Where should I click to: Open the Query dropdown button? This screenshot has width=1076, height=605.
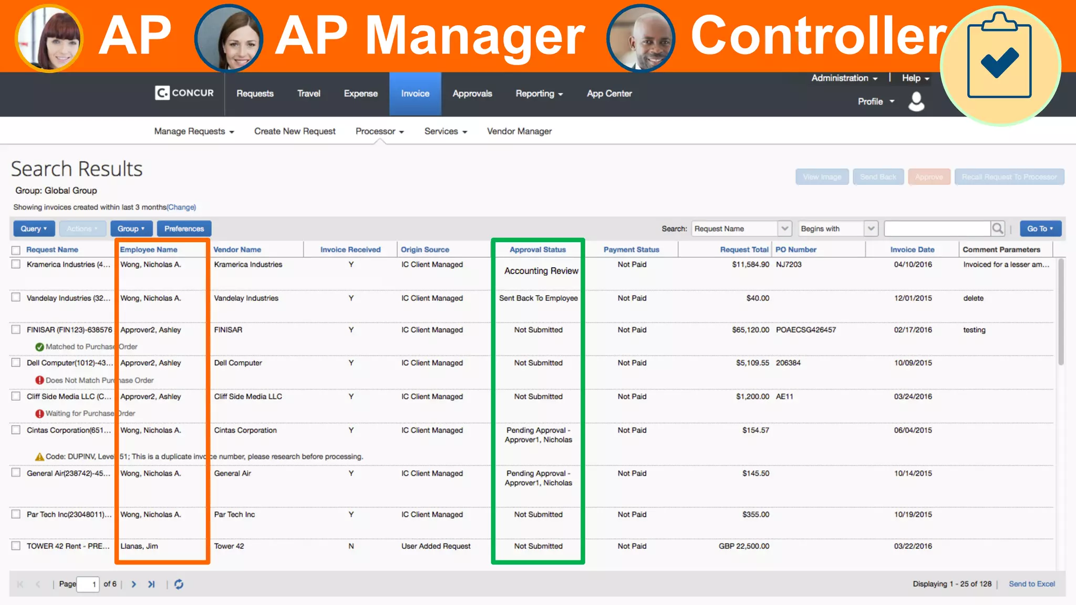[34, 228]
